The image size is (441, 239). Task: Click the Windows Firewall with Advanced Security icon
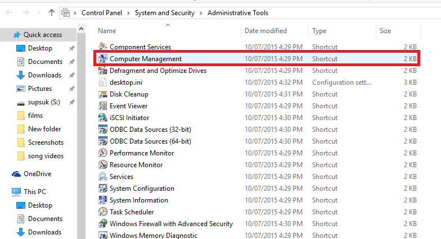[103, 224]
